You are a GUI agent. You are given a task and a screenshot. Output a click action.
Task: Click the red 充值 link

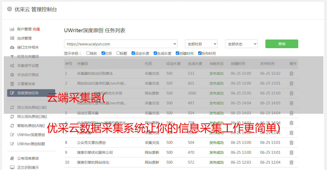(36, 29)
